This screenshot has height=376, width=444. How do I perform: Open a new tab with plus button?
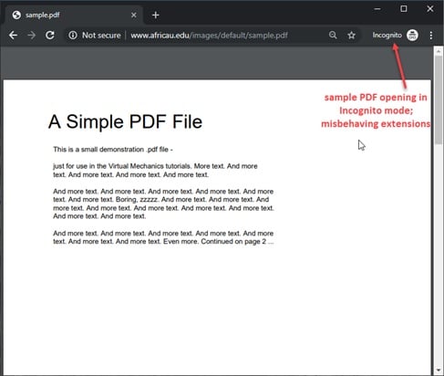pyautogui.click(x=156, y=15)
